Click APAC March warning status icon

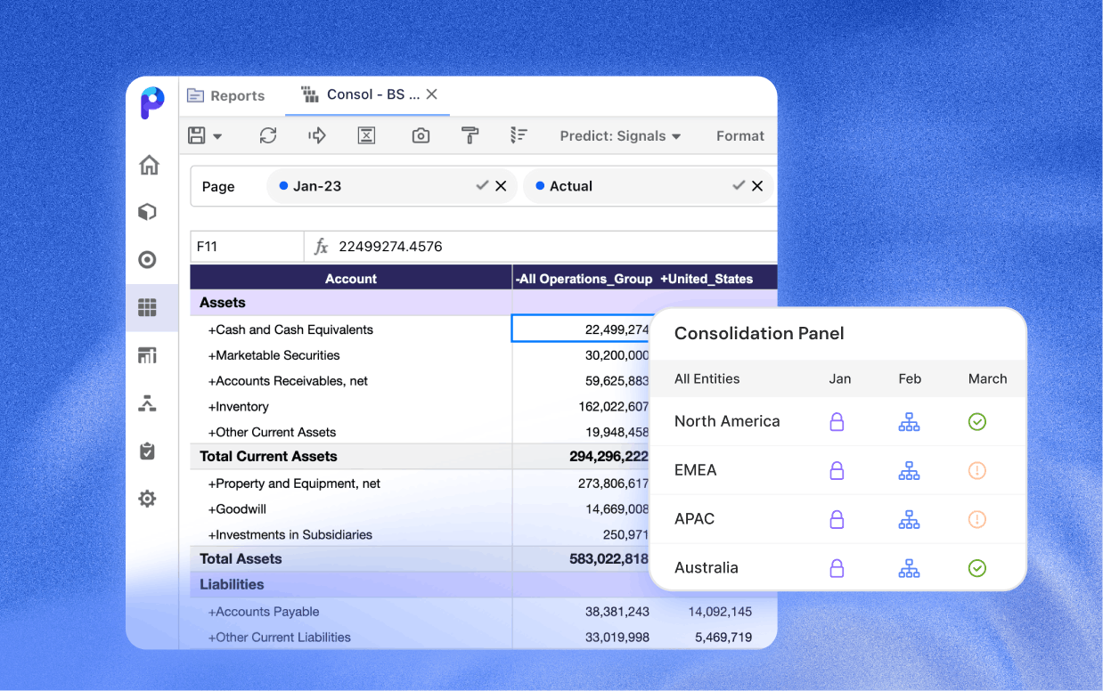[x=977, y=519]
